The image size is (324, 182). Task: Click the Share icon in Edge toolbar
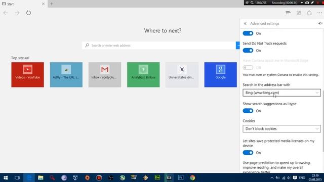tap(309, 13)
